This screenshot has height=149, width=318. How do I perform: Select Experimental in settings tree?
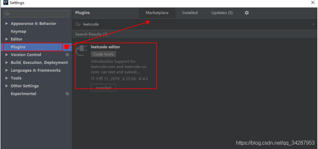[x=24, y=94]
